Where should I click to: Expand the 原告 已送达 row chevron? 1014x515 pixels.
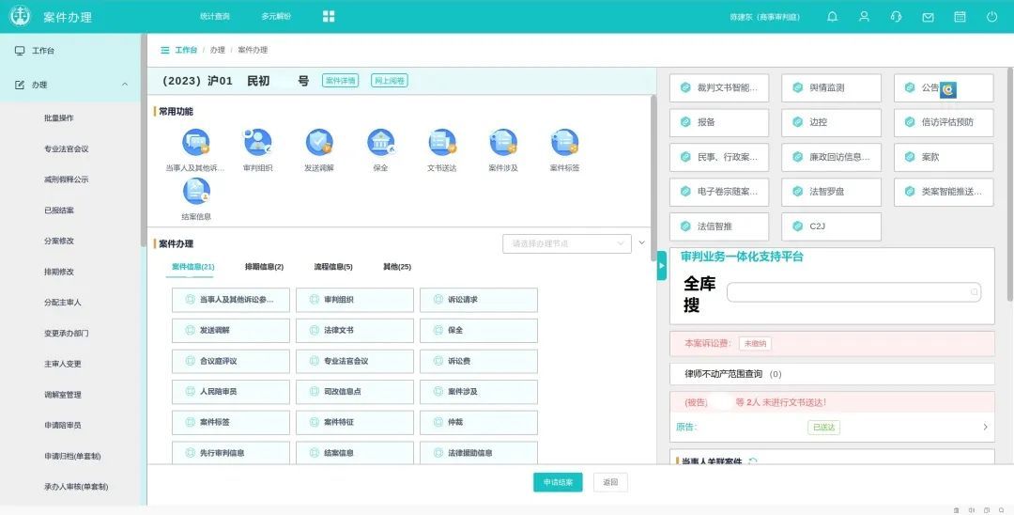[985, 427]
